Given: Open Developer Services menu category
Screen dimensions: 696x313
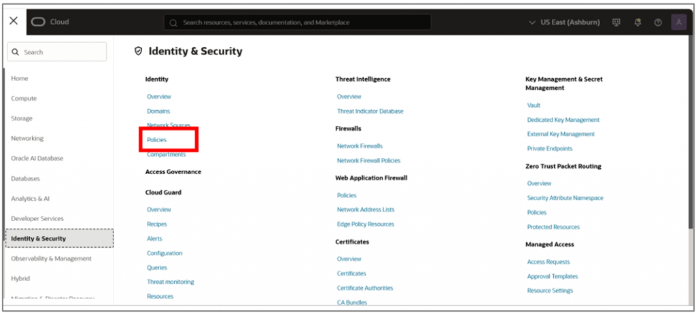Looking at the screenshot, I should [x=37, y=218].
